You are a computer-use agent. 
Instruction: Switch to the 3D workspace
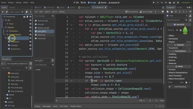(83, 2)
